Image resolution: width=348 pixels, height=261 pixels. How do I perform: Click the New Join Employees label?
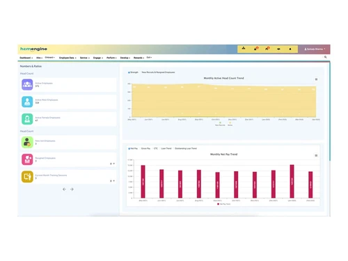[x=45, y=141]
